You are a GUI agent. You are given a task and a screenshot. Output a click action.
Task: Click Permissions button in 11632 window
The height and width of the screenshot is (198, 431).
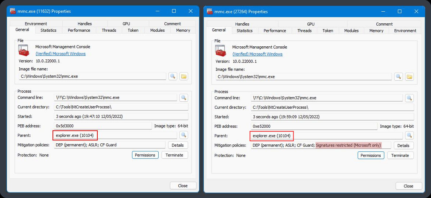coord(145,155)
